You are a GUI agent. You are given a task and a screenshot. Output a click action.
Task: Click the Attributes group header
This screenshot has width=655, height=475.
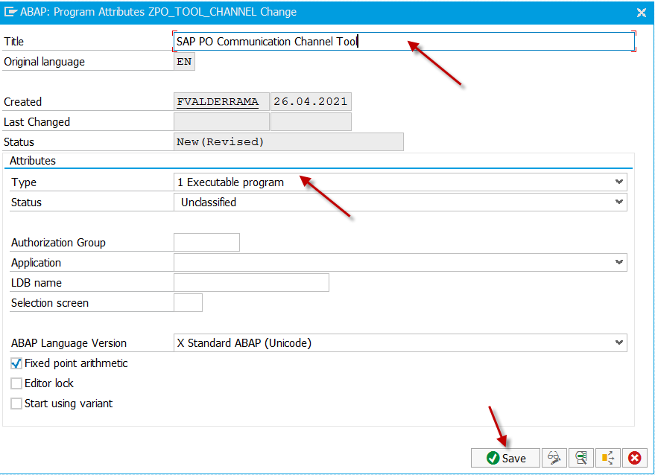pyautogui.click(x=33, y=161)
